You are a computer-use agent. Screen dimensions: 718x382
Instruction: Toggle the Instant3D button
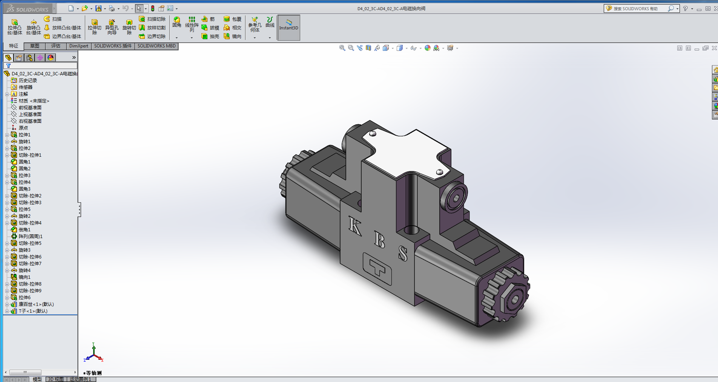[288, 28]
